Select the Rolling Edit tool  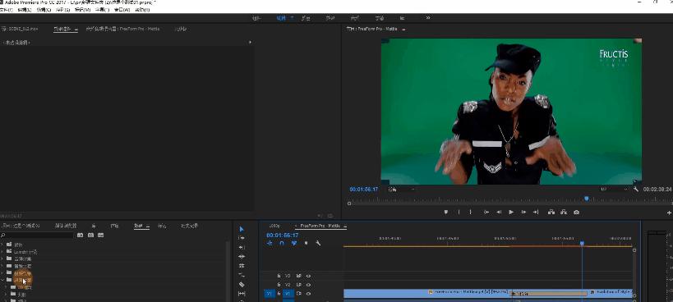click(242, 266)
